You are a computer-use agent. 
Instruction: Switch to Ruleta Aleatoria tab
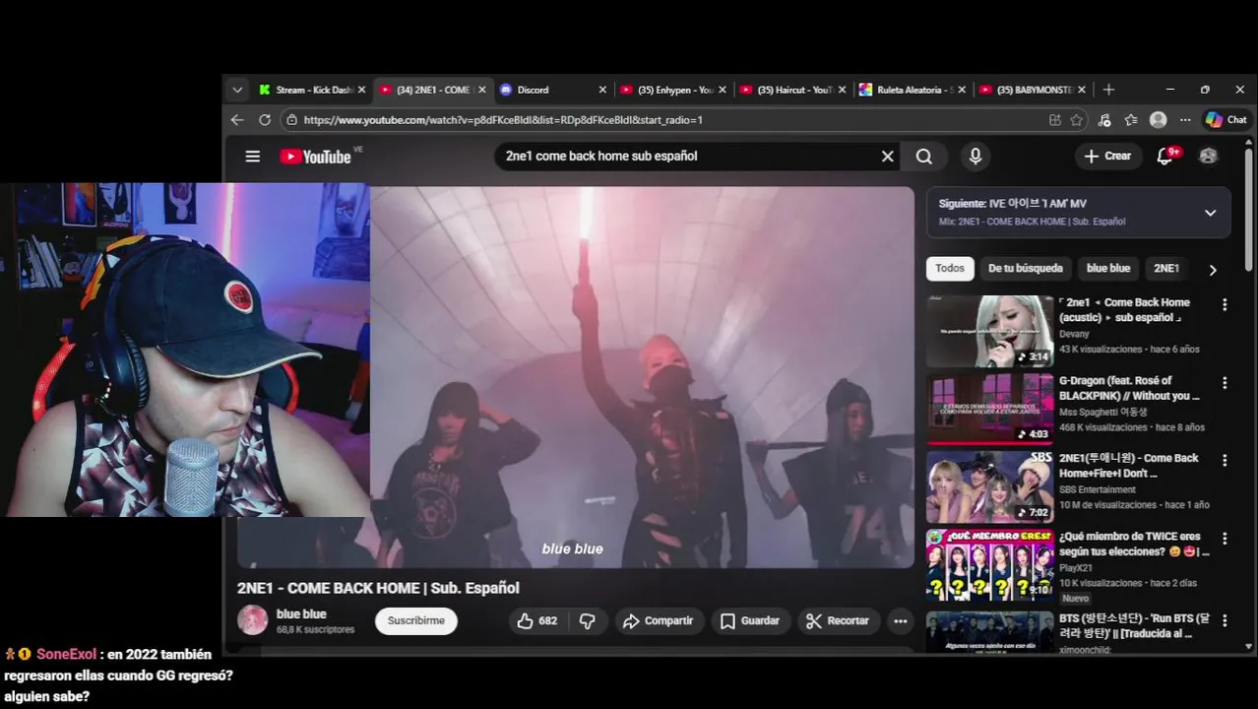[x=912, y=90]
